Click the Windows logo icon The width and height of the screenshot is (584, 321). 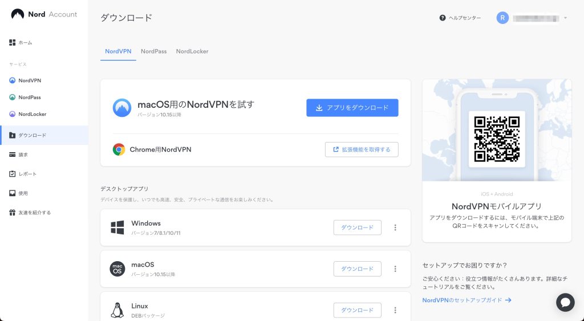tap(117, 227)
